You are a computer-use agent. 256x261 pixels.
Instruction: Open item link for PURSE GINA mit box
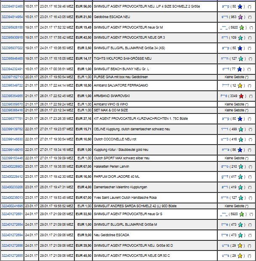[x=12, y=77]
